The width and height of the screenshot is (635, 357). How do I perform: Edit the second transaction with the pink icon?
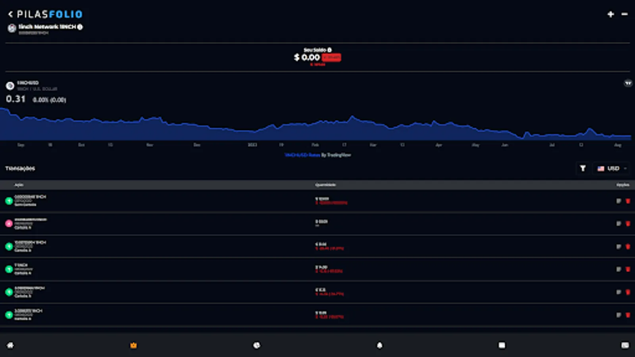click(x=619, y=224)
